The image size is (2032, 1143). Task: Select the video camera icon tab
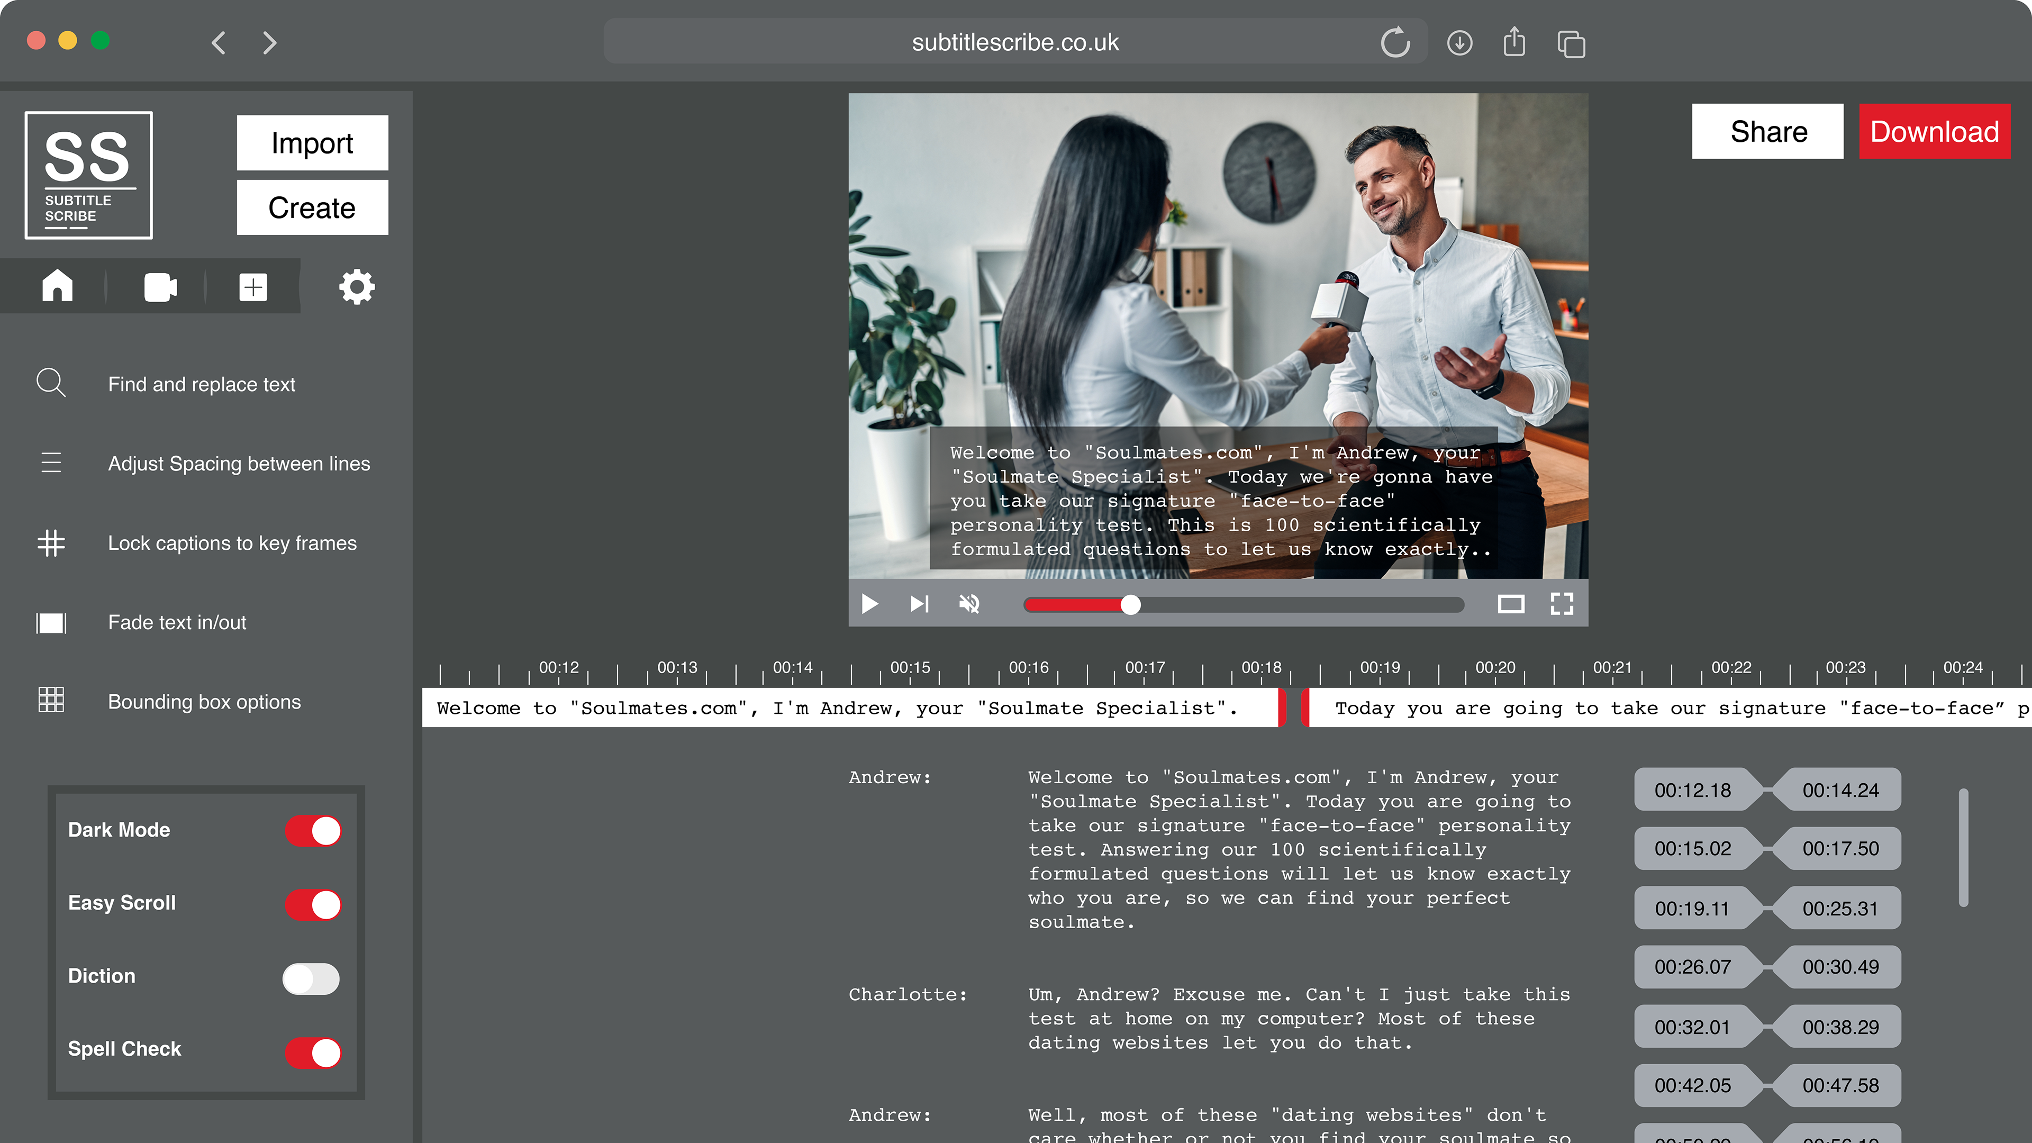[160, 287]
